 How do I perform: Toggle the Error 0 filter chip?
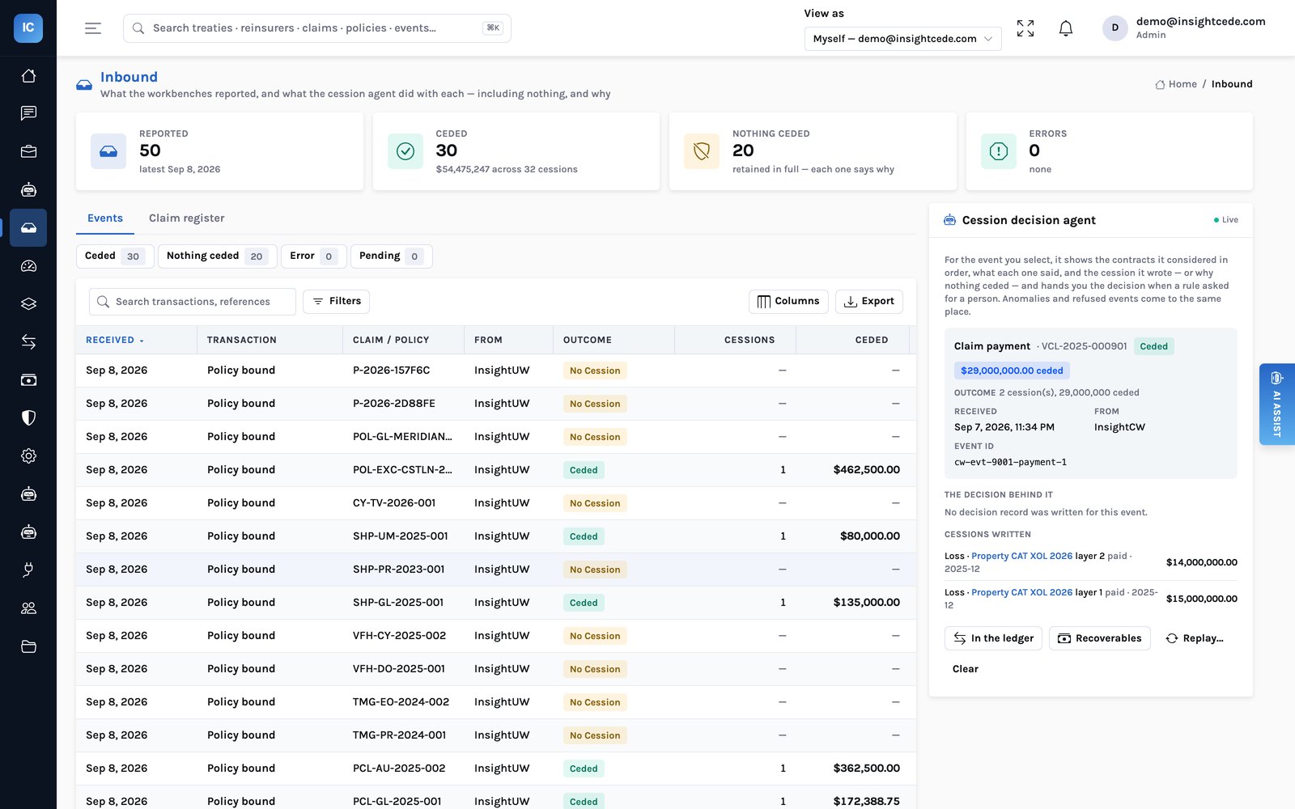pos(314,256)
